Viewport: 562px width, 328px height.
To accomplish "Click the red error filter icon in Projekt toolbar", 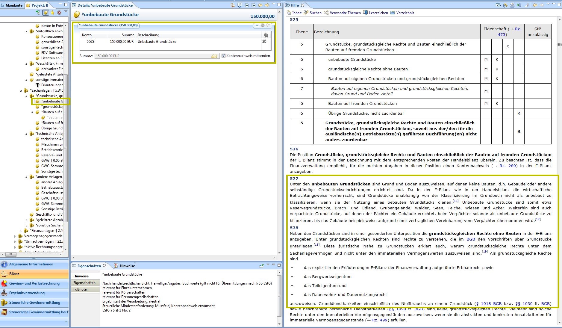I will [x=59, y=13].
